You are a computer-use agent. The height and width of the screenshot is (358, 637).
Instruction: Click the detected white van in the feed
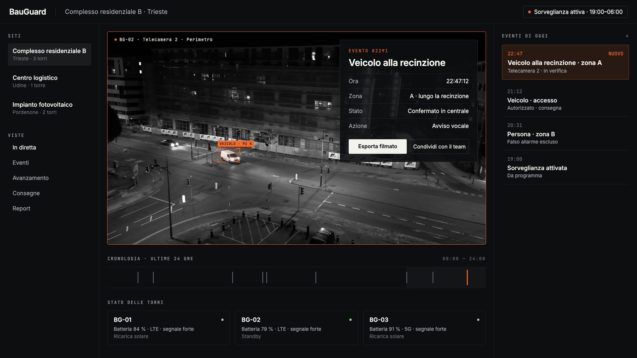(x=230, y=156)
